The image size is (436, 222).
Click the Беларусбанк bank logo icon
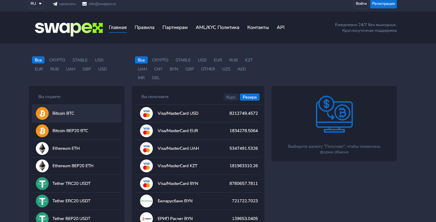coord(146,201)
